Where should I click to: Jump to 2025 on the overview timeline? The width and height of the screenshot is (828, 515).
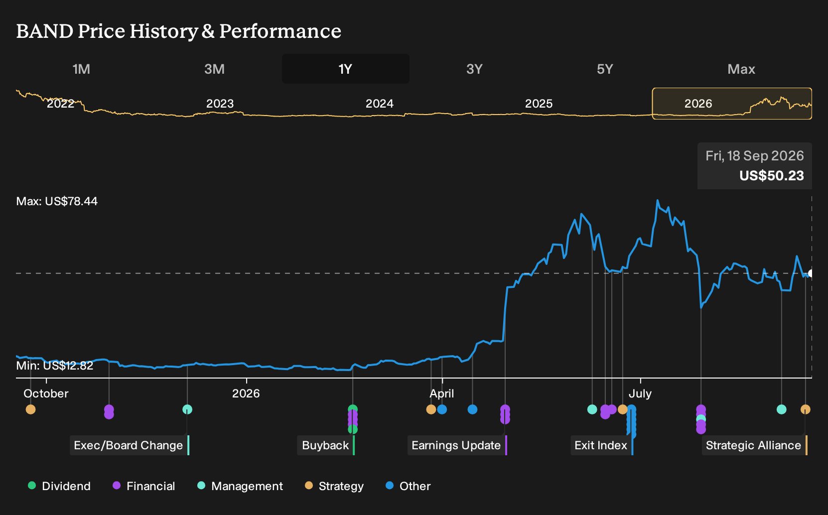(x=539, y=104)
